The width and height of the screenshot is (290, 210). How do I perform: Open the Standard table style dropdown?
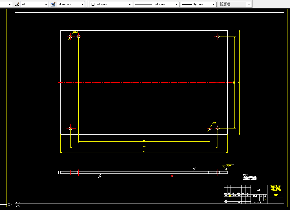[83, 4]
